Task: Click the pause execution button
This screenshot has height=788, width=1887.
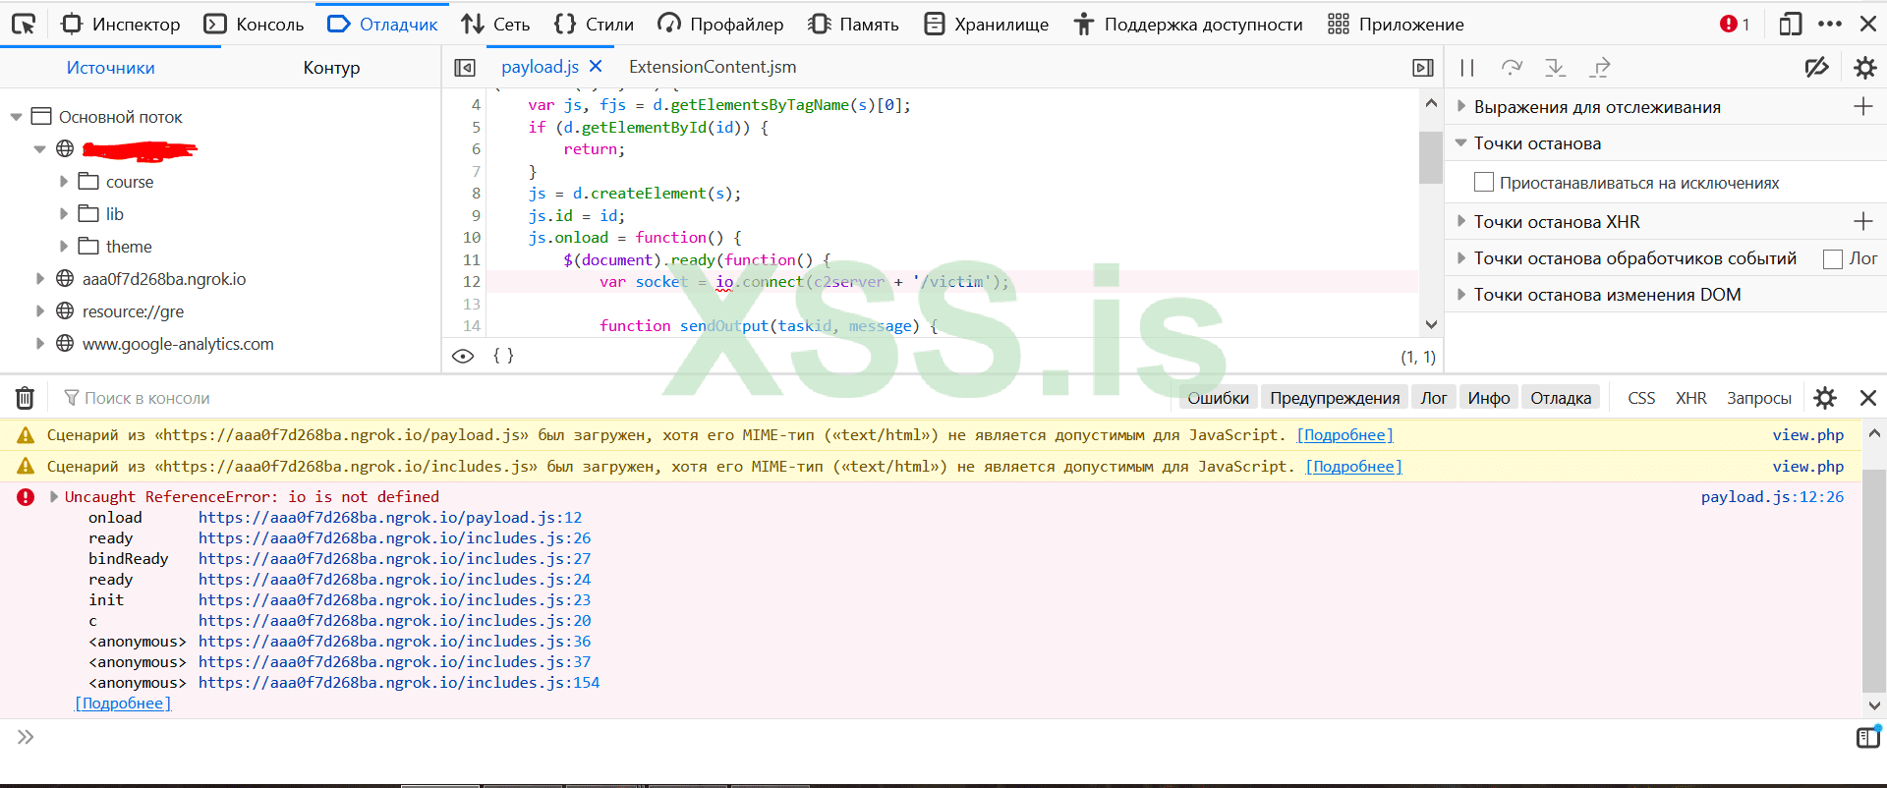Action: (x=1467, y=68)
